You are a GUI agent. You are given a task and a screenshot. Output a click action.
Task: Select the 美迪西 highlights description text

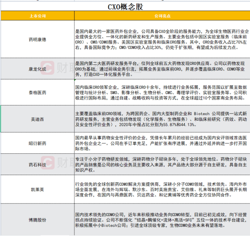point(162,119)
